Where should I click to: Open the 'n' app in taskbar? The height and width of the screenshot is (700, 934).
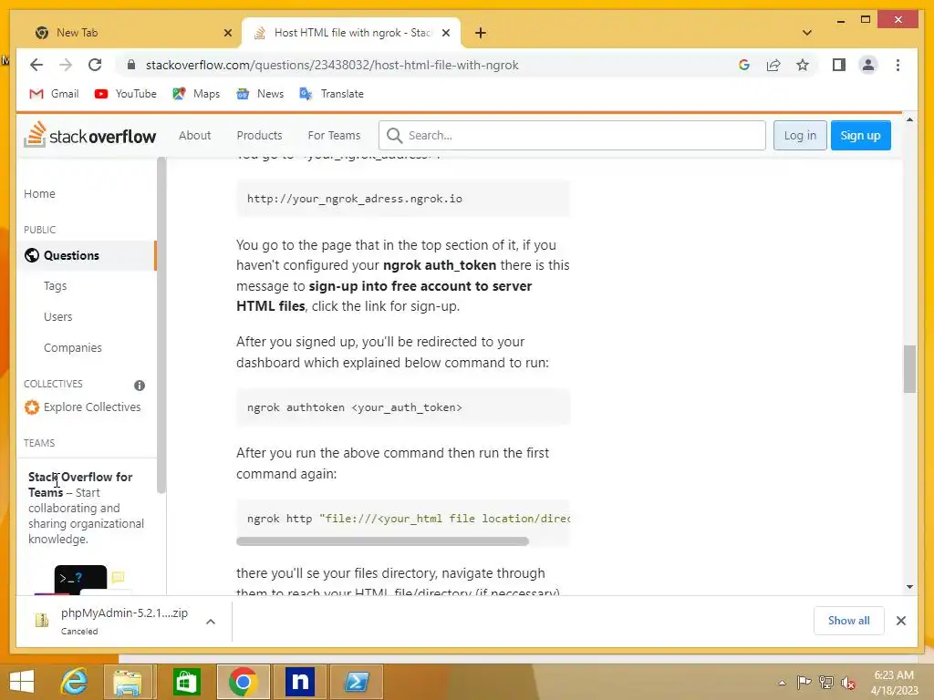coord(299,682)
